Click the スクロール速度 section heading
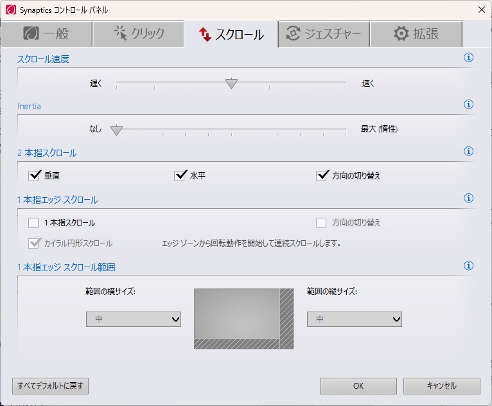 pos(43,59)
